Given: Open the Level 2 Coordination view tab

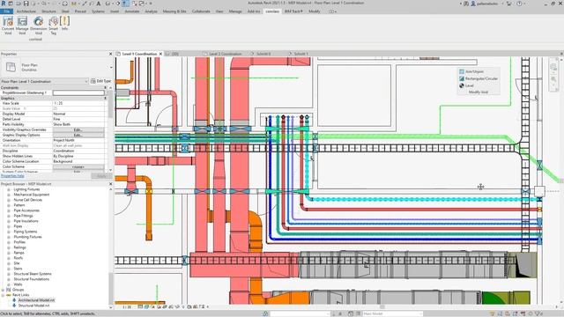Looking at the screenshot, I should (226, 54).
